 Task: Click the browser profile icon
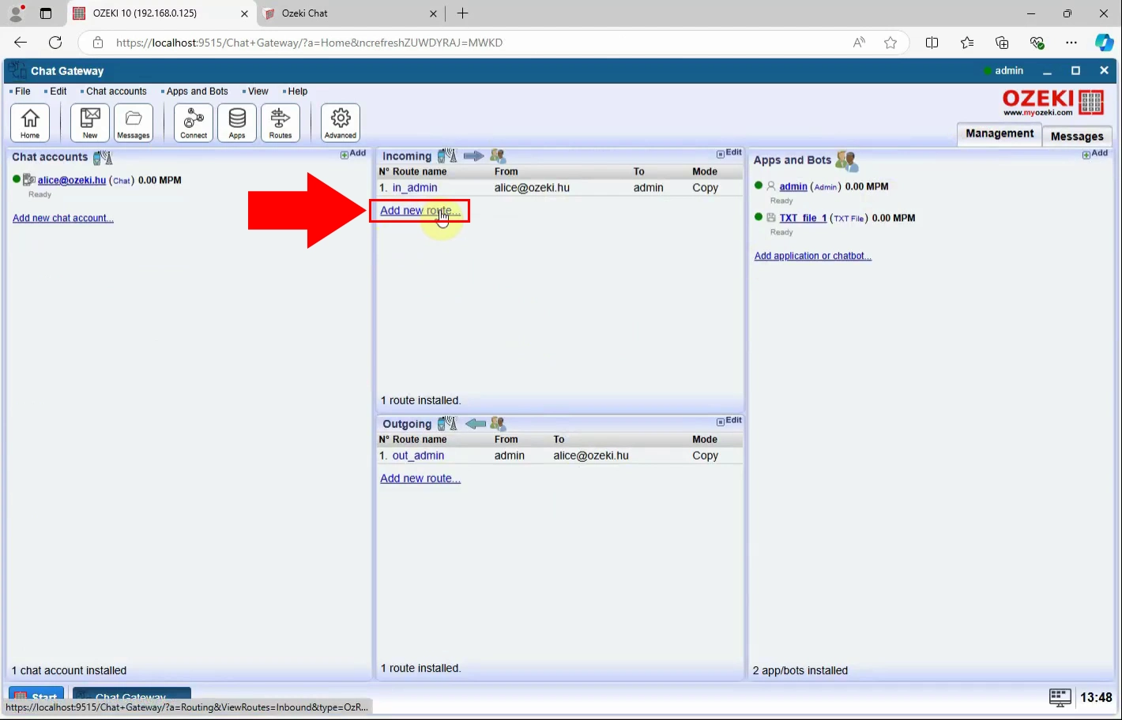(x=16, y=13)
